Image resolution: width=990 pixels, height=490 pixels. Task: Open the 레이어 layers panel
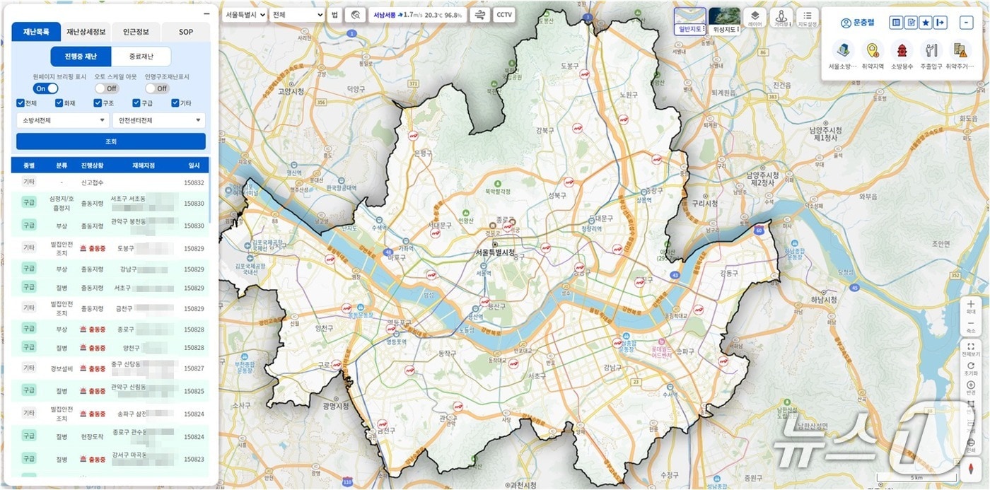click(x=755, y=17)
